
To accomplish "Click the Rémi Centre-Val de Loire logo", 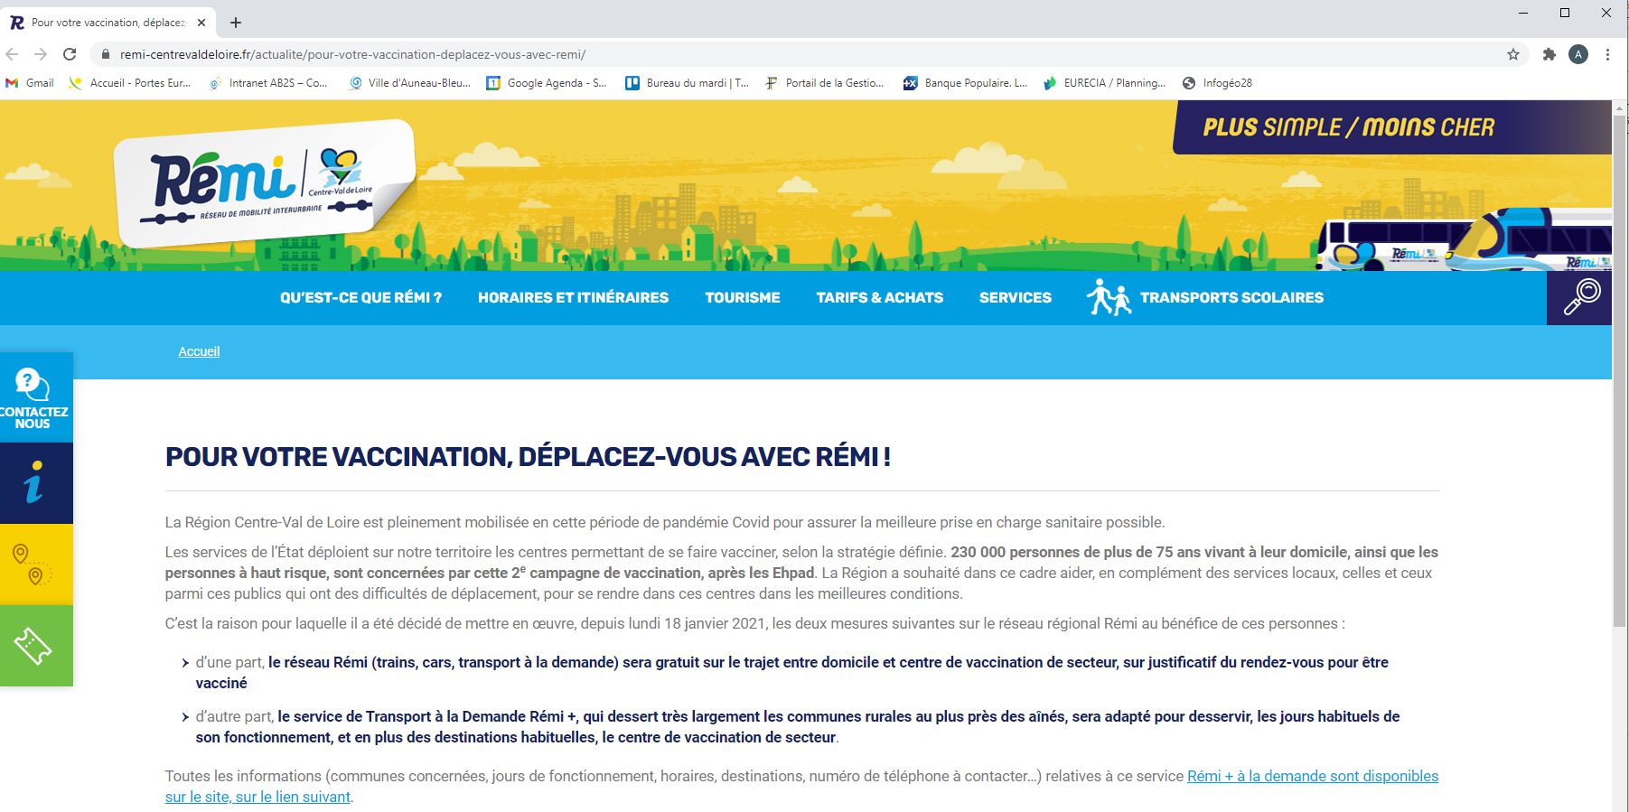I will [x=264, y=184].
